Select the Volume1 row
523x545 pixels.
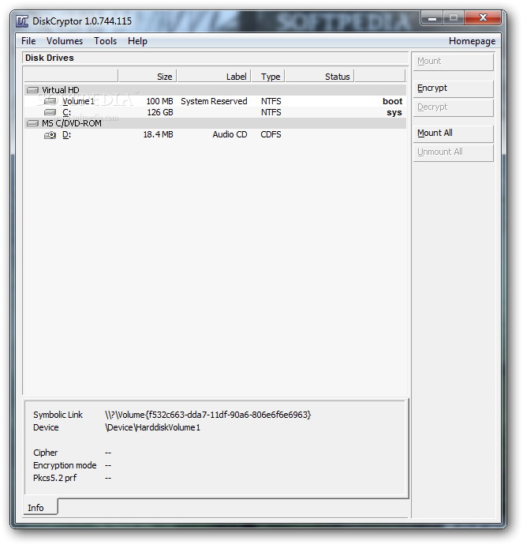pos(215,101)
